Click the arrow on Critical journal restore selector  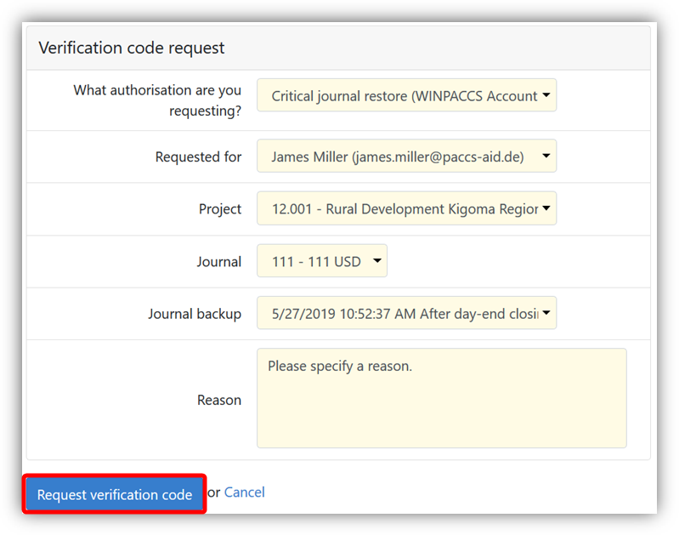(546, 96)
